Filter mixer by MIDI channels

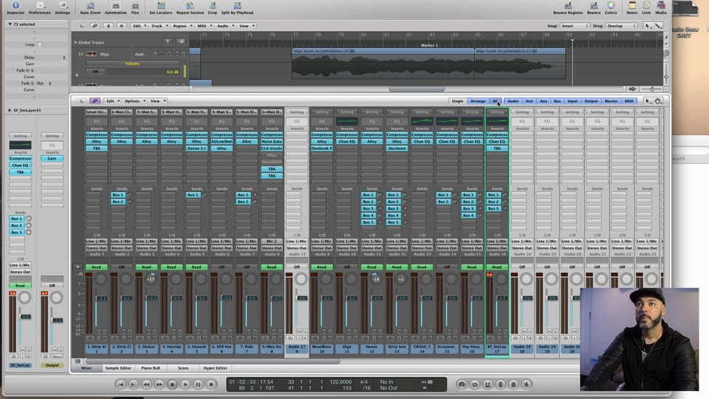[x=629, y=101]
